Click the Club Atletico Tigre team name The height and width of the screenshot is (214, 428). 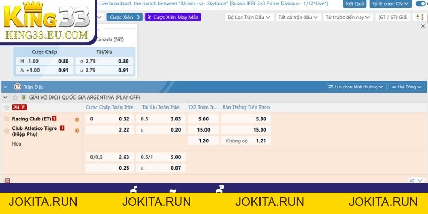click(x=34, y=131)
